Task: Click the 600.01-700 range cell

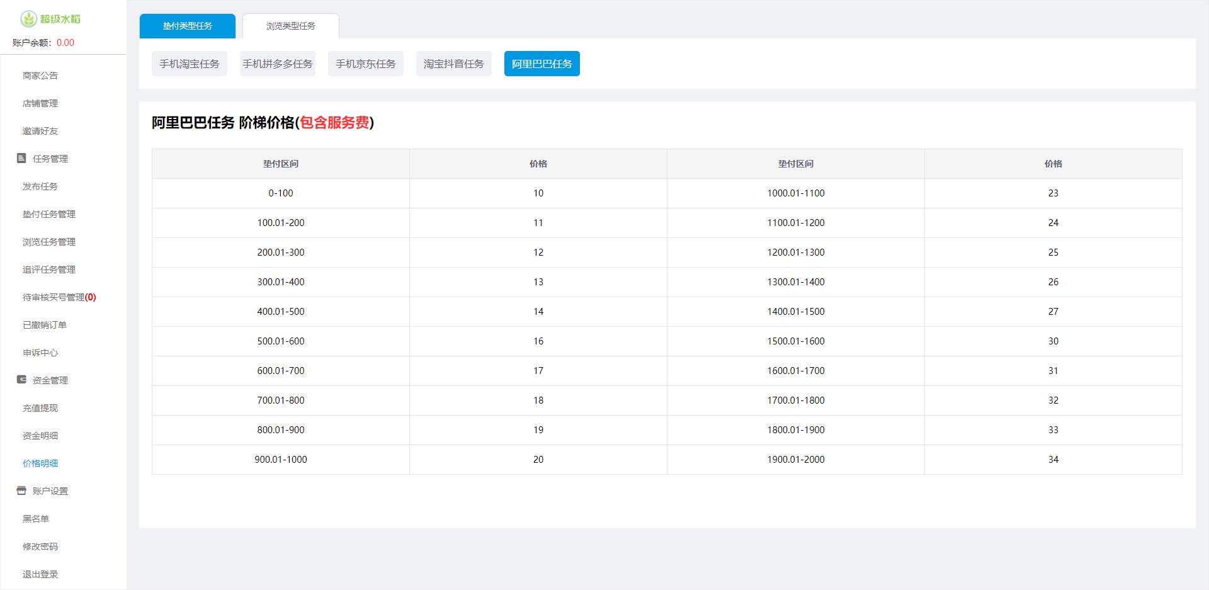Action: tap(281, 371)
